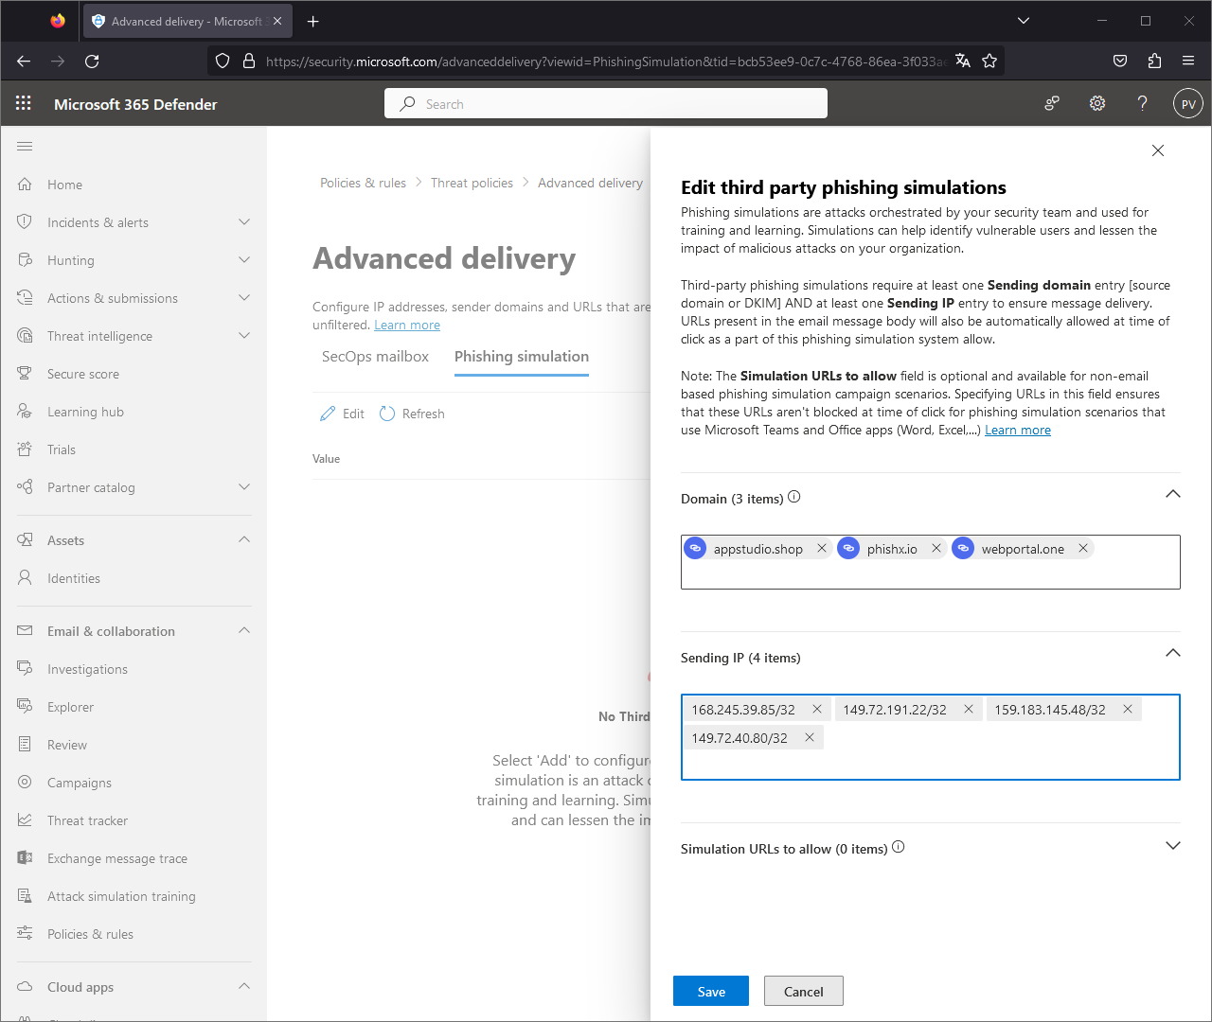Navigate to Policies & rules breadcrumb

pyautogui.click(x=363, y=183)
